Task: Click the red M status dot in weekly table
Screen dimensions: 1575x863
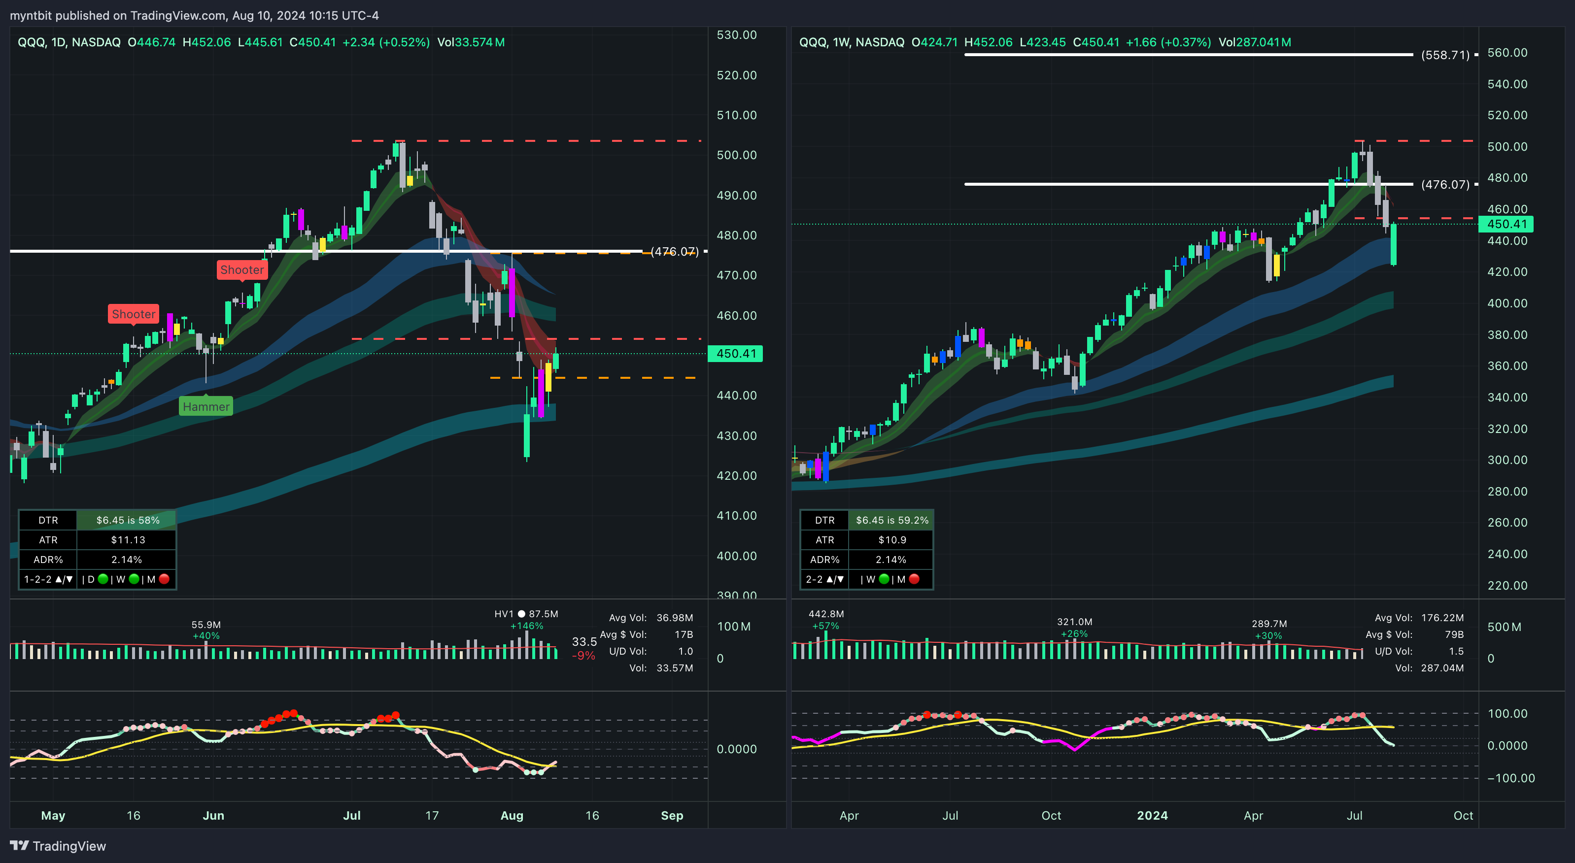Action: point(914,579)
